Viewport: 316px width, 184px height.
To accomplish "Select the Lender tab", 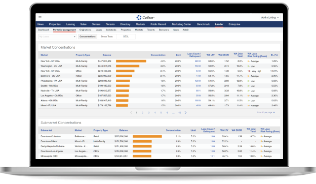I will click(x=219, y=24).
